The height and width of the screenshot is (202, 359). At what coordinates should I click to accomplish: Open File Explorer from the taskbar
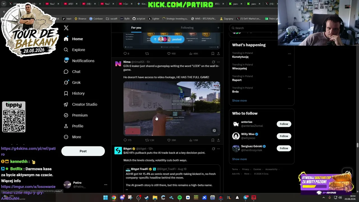click(x=155, y=198)
